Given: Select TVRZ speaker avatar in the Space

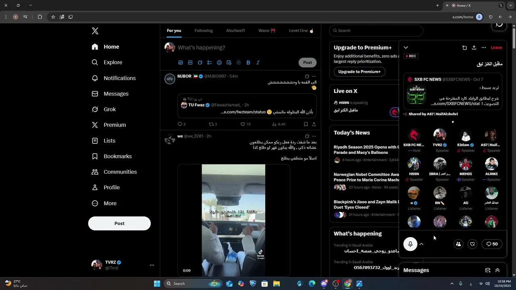Looking at the screenshot, I should [440, 135].
